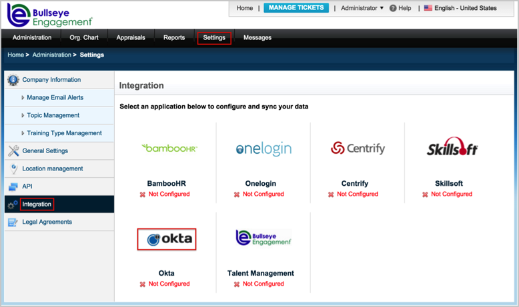Screen dimensions: 519x307
Task: Open the Administrator user dropdown
Action: (x=362, y=8)
